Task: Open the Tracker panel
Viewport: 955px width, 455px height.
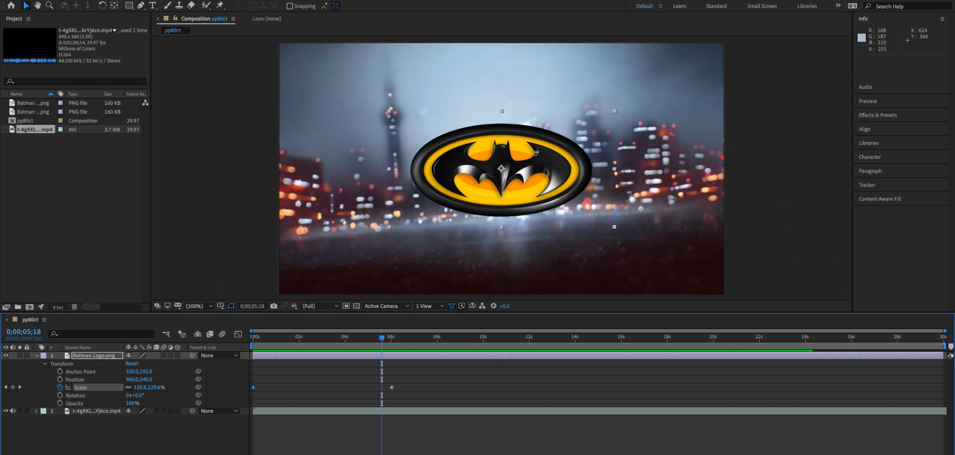Action: 867,185
